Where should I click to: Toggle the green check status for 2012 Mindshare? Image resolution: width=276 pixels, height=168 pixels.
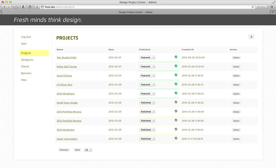(x=176, y=93)
